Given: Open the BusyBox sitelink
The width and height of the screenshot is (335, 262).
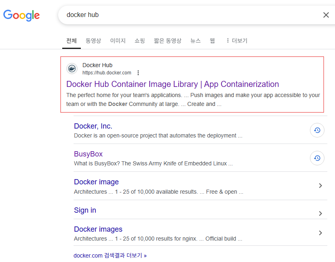Looking at the screenshot, I should tap(88, 154).
